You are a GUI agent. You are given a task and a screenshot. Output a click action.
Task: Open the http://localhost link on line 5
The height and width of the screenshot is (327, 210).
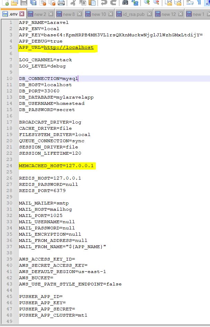click(x=69, y=47)
